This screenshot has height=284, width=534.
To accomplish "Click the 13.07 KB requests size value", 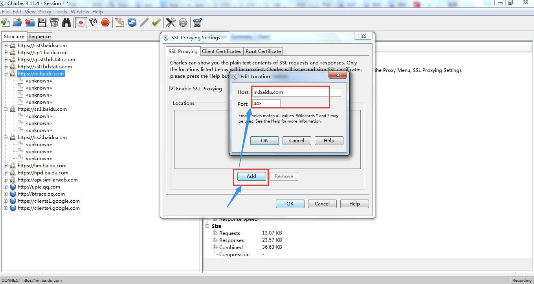I will 272,233.
